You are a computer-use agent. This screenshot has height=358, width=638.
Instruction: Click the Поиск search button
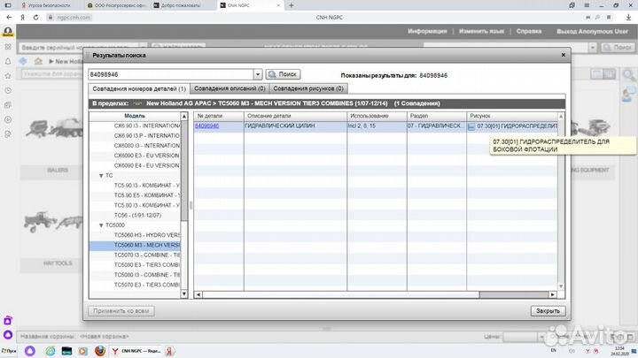[x=284, y=75]
